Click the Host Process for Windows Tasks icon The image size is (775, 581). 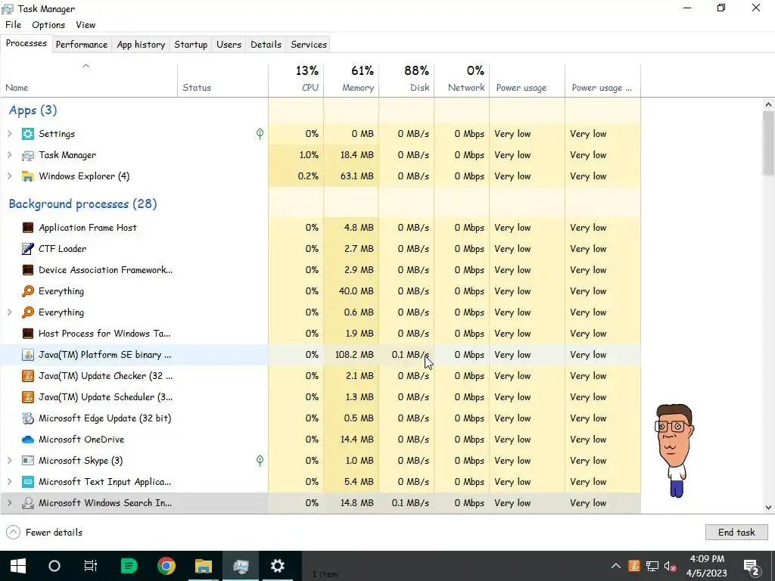(28, 334)
